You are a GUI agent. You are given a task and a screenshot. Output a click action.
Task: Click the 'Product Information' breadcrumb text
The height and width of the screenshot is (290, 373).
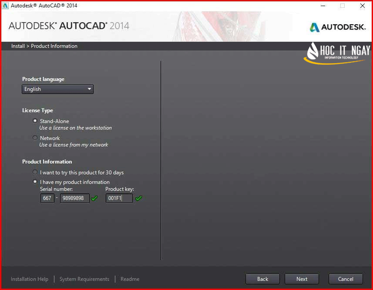[54, 46]
